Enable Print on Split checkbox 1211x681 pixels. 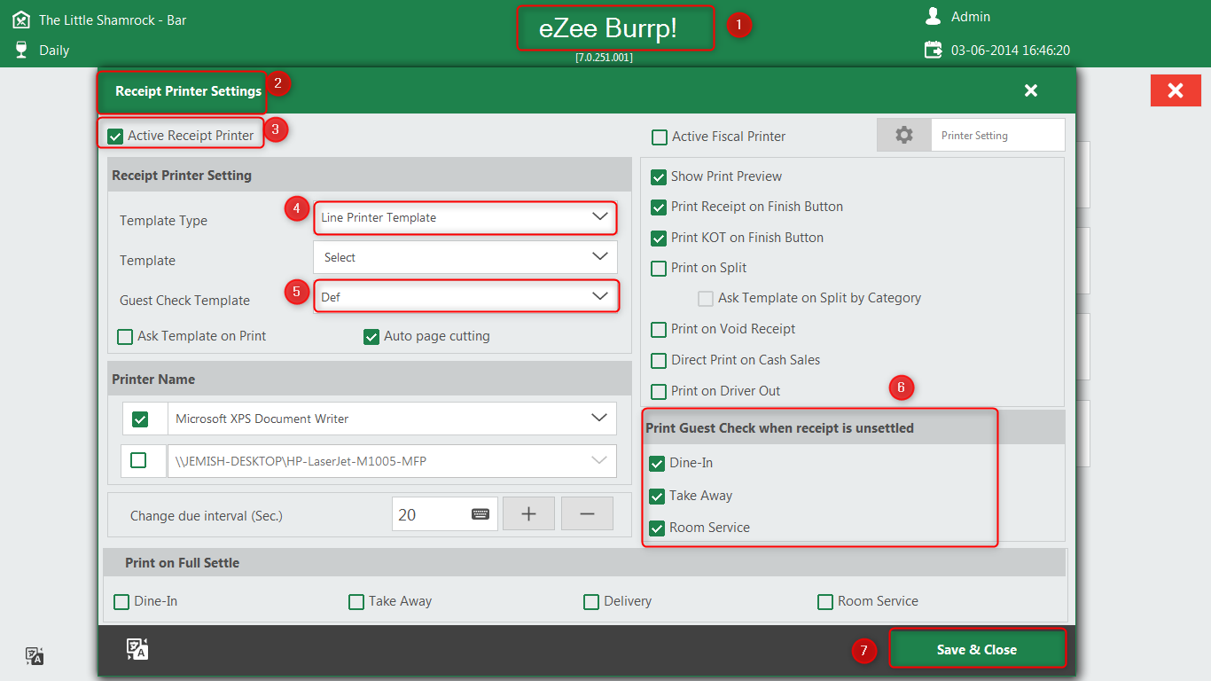[659, 269]
